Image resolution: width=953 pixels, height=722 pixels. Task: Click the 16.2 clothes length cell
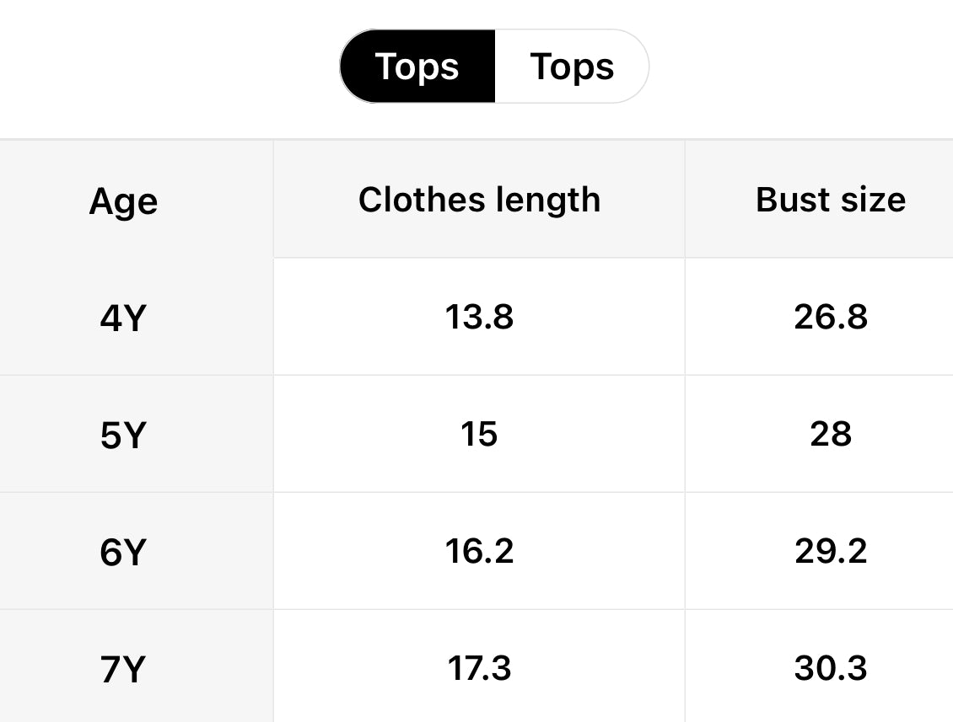(479, 551)
